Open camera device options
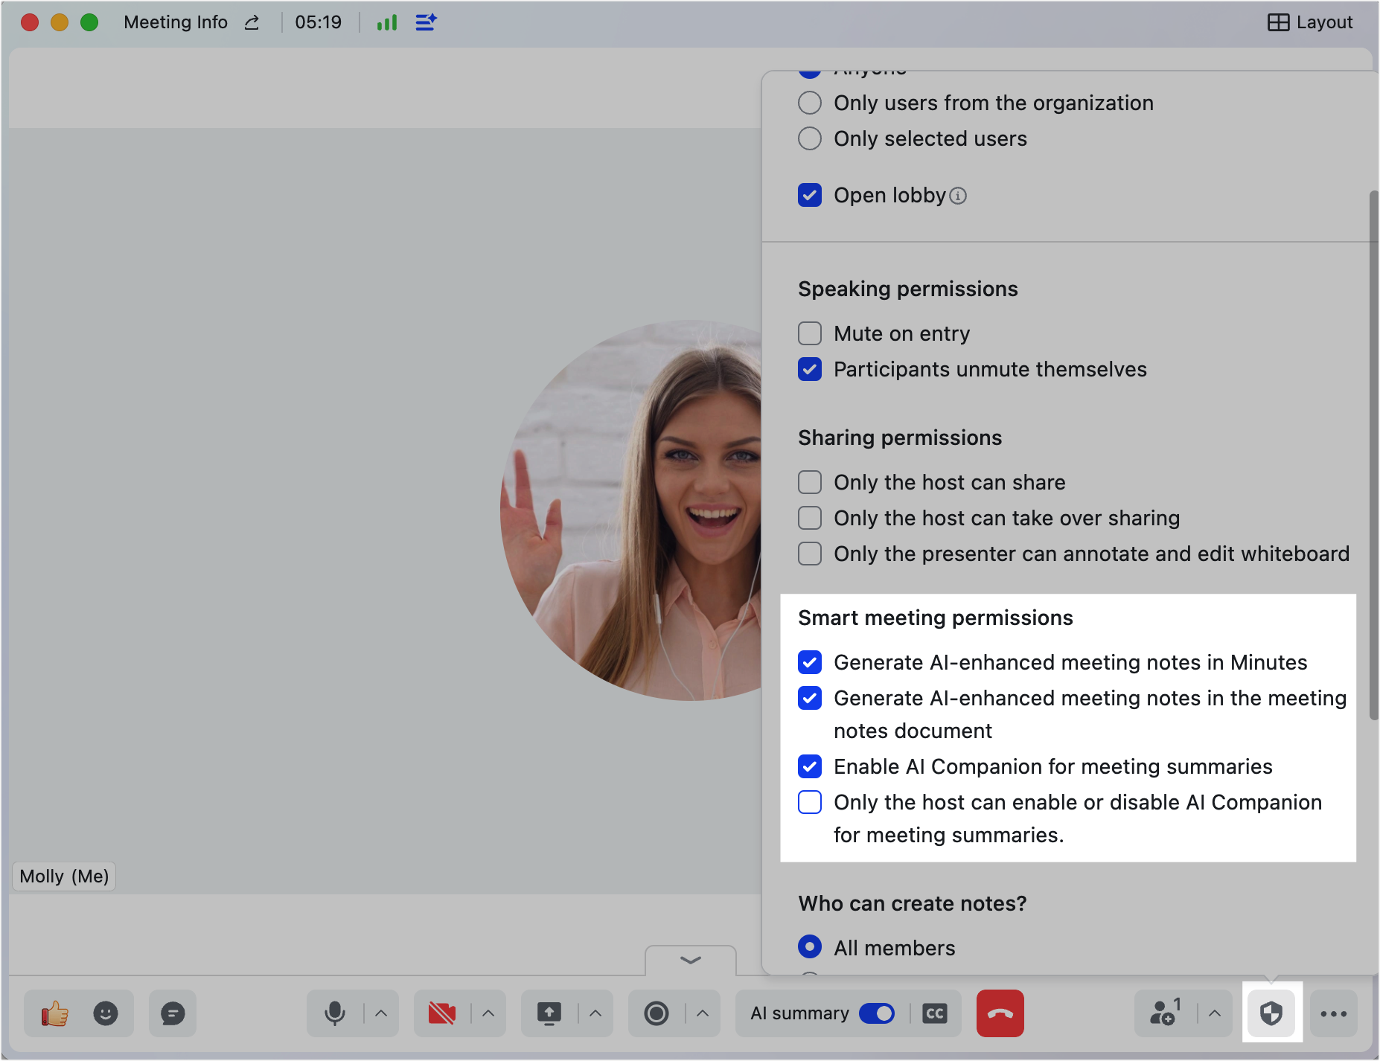Image resolution: width=1380 pixels, height=1061 pixels. pyautogui.click(x=488, y=1013)
